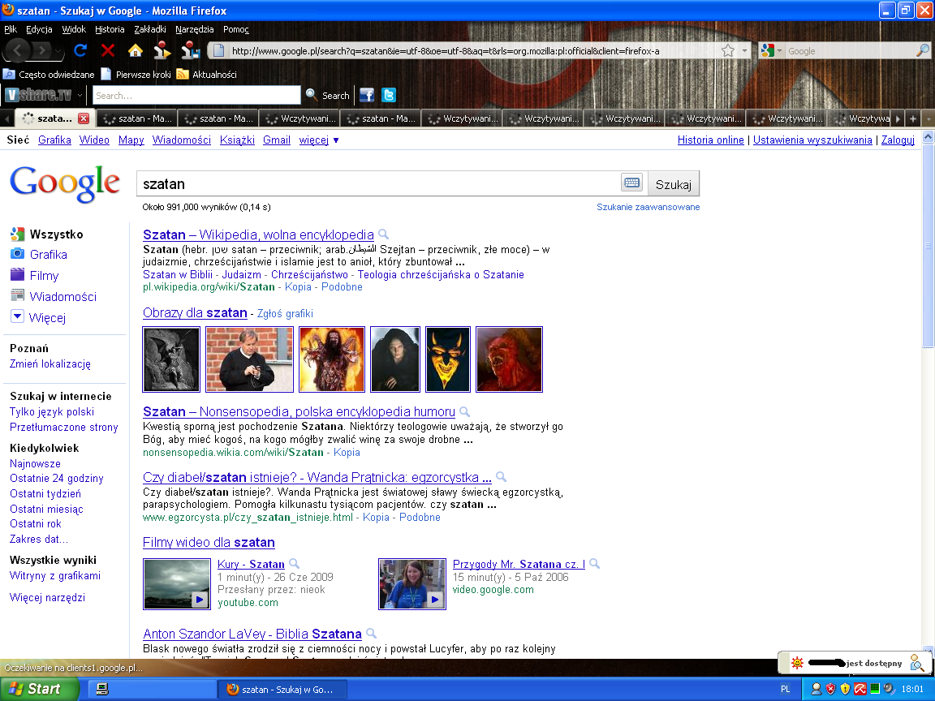Click preview magnifier beside Wikipedia result

pyautogui.click(x=384, y=234)
